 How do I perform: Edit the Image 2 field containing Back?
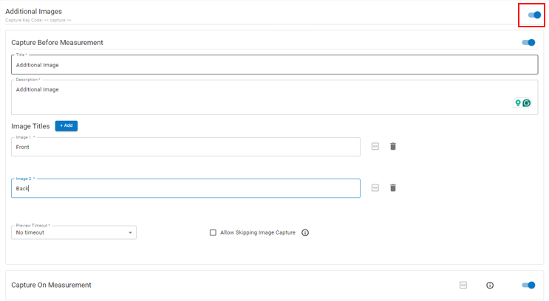185,188
